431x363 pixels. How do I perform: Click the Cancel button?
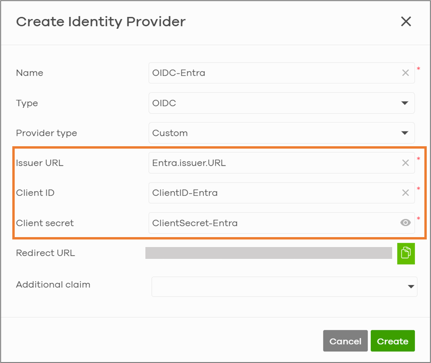coord(345,341)
